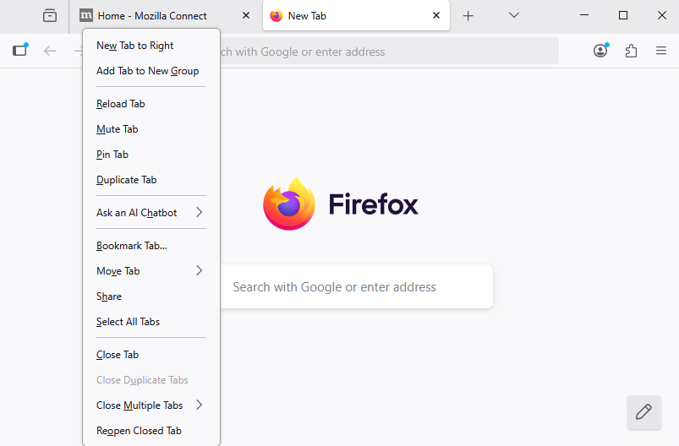Choose Bookmark Tab... entry
This screenshot has width=679, height=446.
151,246
